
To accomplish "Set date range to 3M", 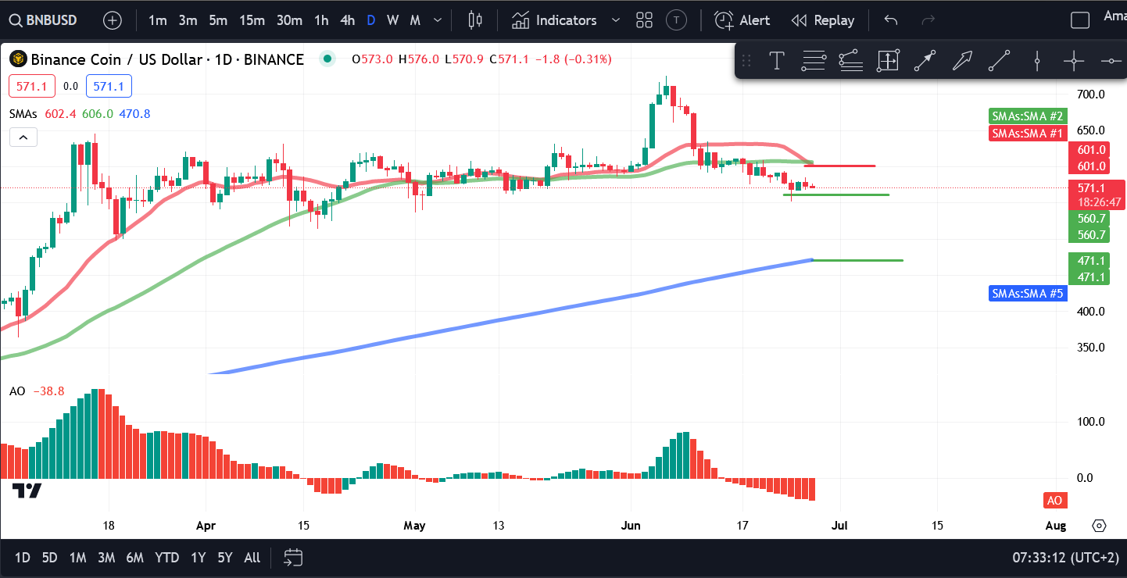I will 106,558.
